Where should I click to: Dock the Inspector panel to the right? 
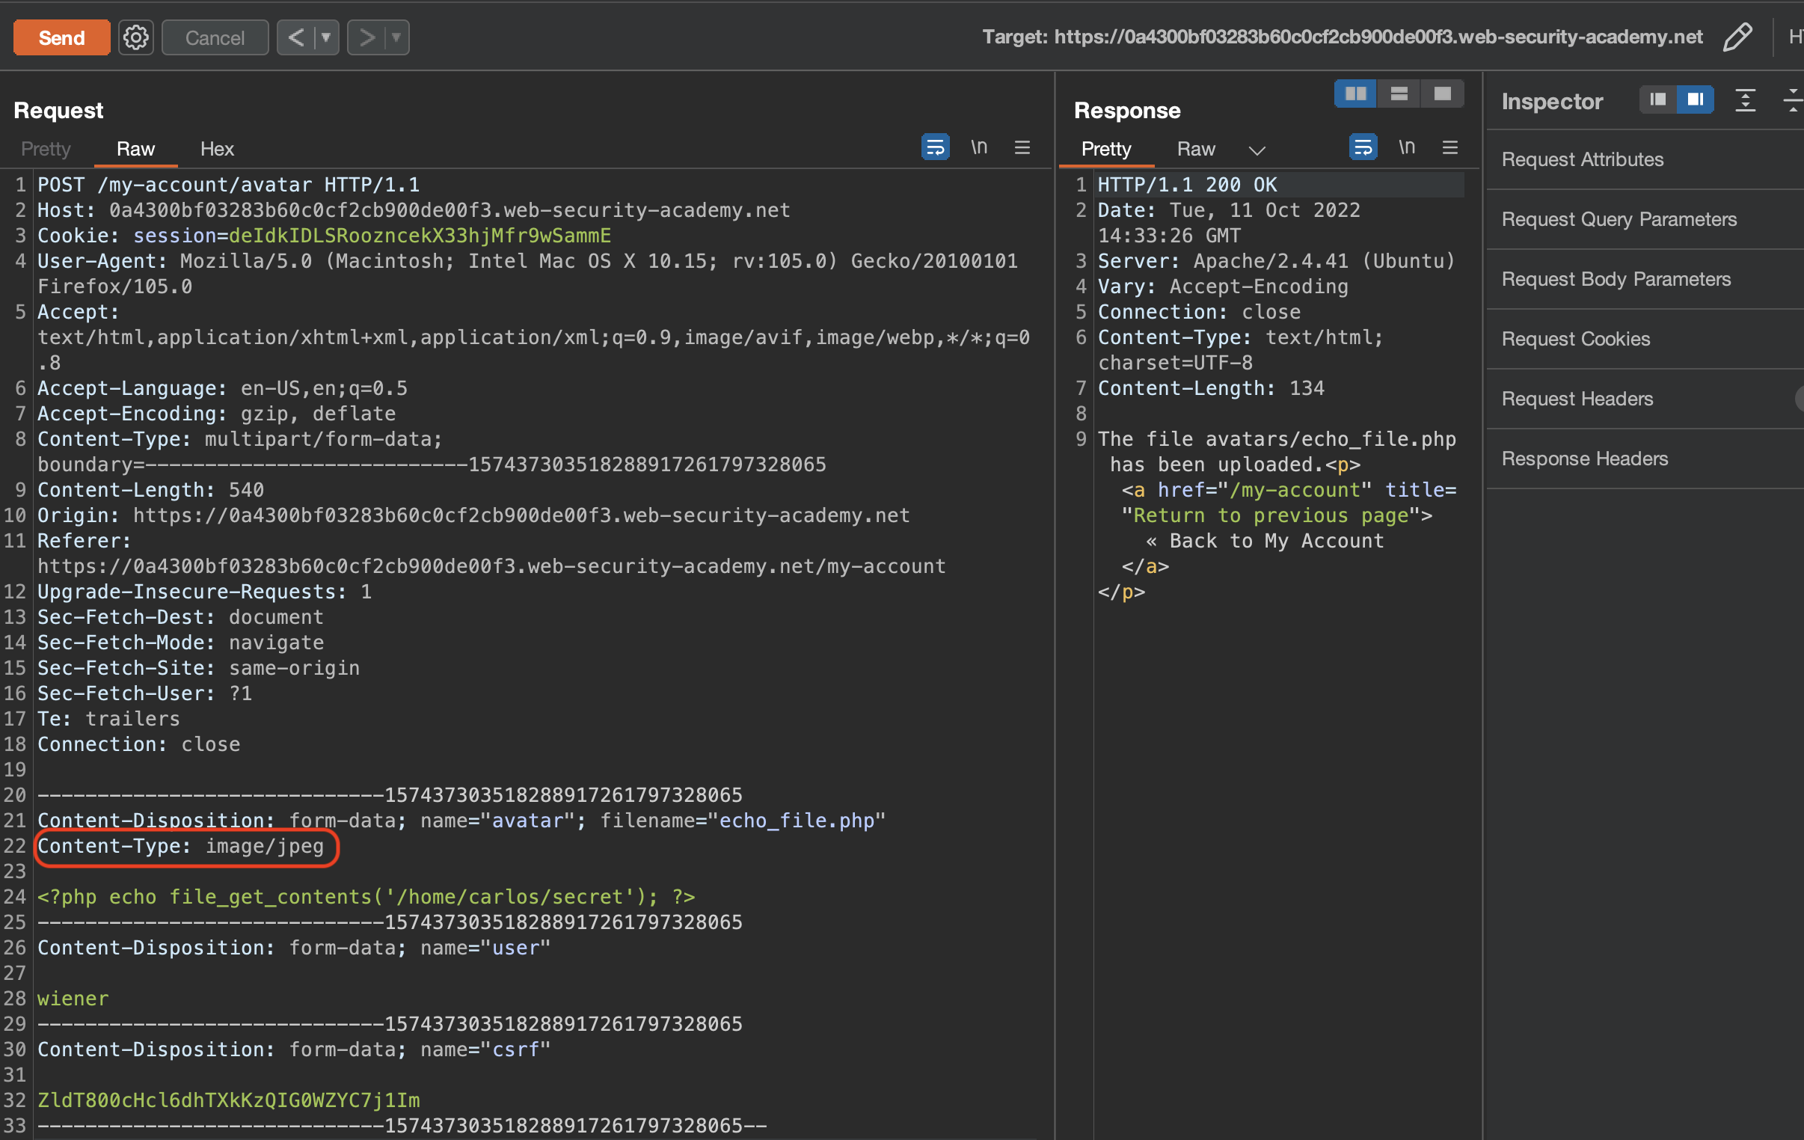[1695, 99]
